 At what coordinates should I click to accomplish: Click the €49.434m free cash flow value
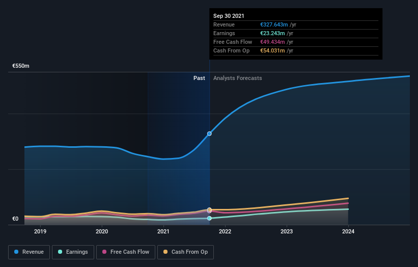[x=272, y=42]
